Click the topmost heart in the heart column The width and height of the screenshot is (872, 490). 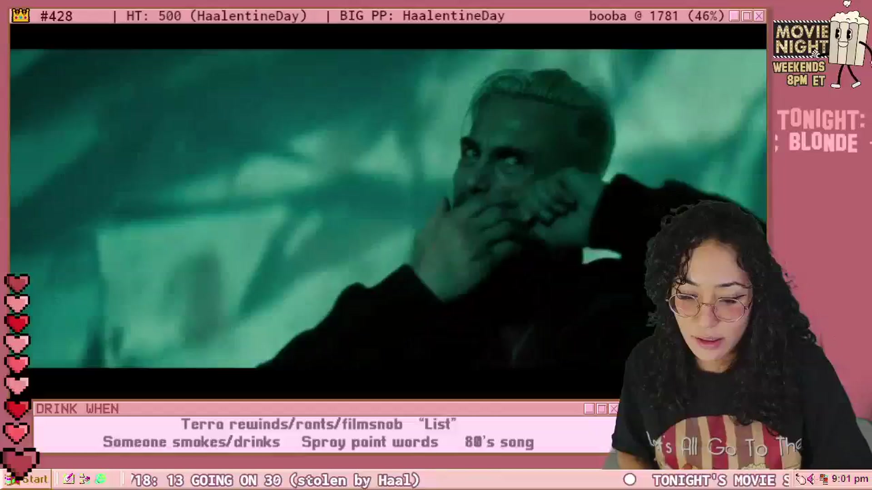17,283
